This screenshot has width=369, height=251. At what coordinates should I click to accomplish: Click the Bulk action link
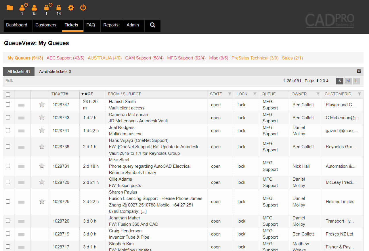coord(9,81)
